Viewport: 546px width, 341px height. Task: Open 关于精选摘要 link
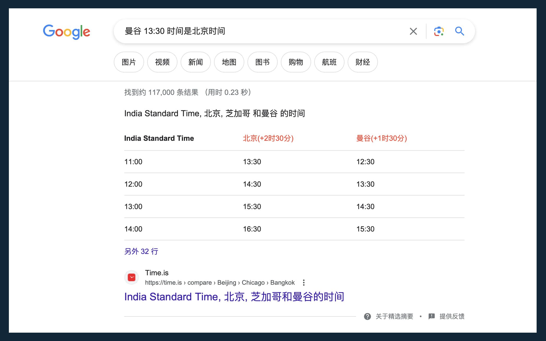pos(394,316)
